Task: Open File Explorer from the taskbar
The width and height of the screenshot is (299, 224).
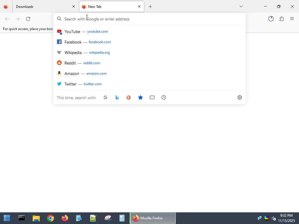Action: [36, 218]
